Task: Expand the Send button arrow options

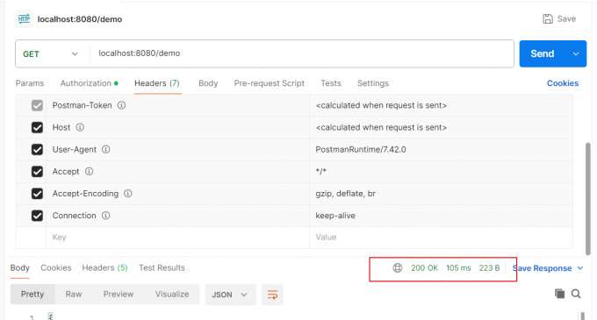Action: pyautogui.click(x=576, y=54)
